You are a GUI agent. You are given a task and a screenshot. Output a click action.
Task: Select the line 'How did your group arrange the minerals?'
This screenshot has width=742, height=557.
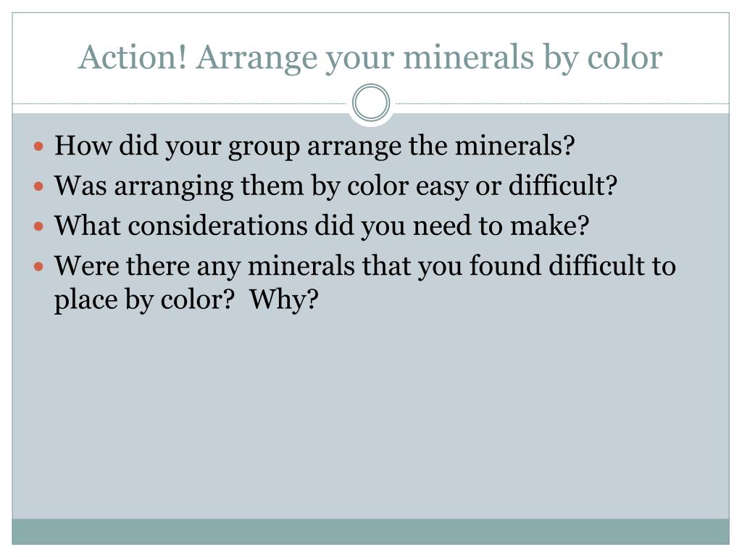(314, 146)
